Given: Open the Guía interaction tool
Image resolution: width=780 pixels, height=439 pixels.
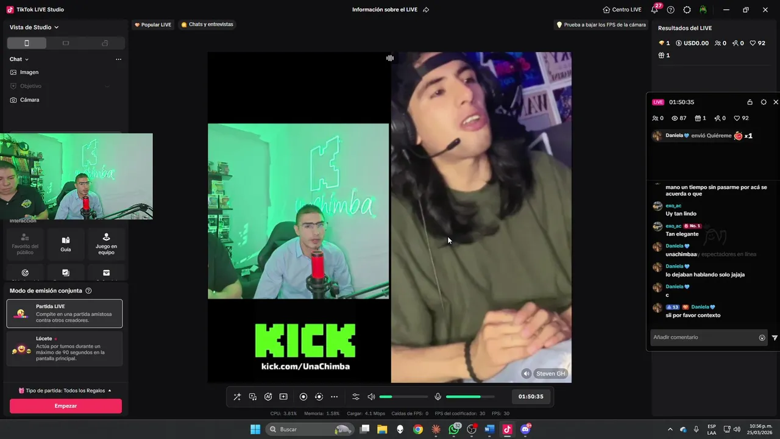Looking at the screenshot, I should pos(66,244).
